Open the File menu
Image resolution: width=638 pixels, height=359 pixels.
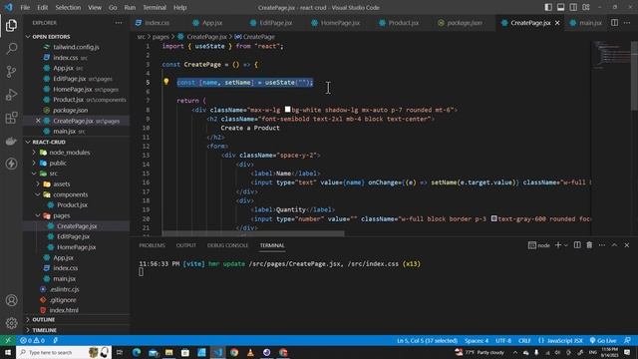(x=25, y=7)
